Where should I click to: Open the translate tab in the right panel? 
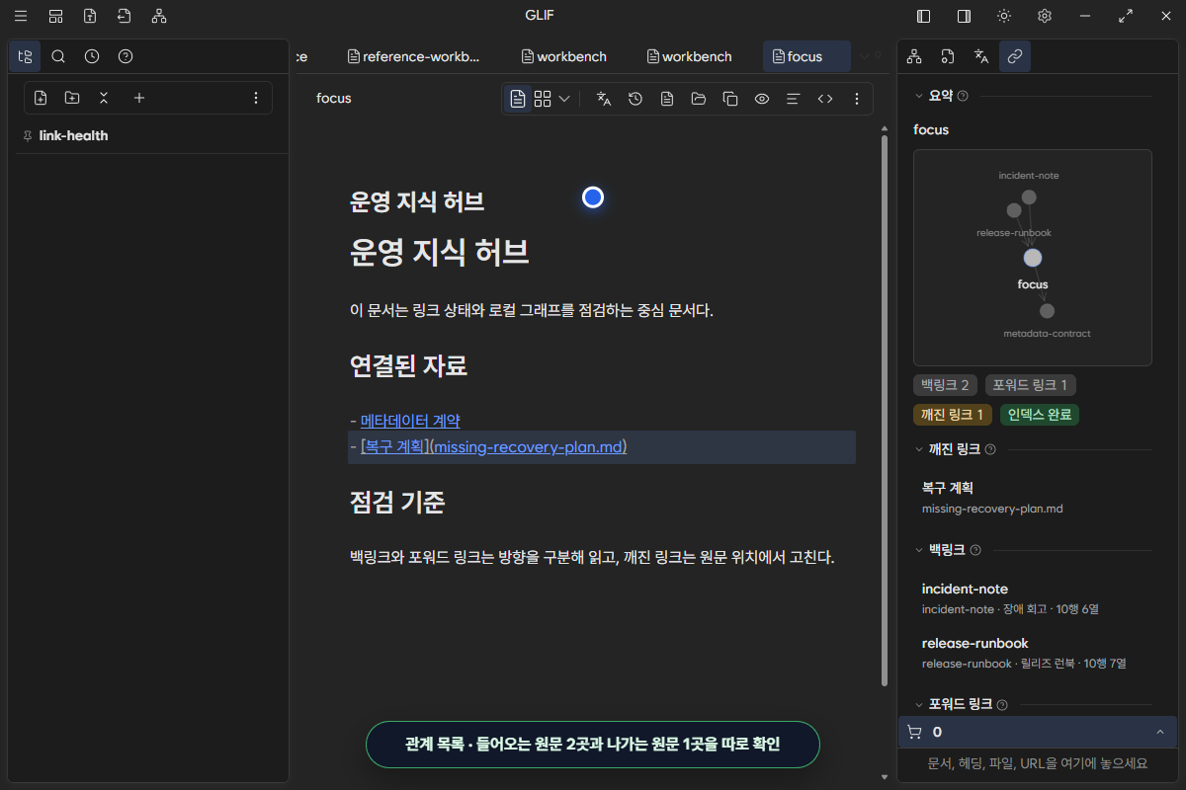981,56
